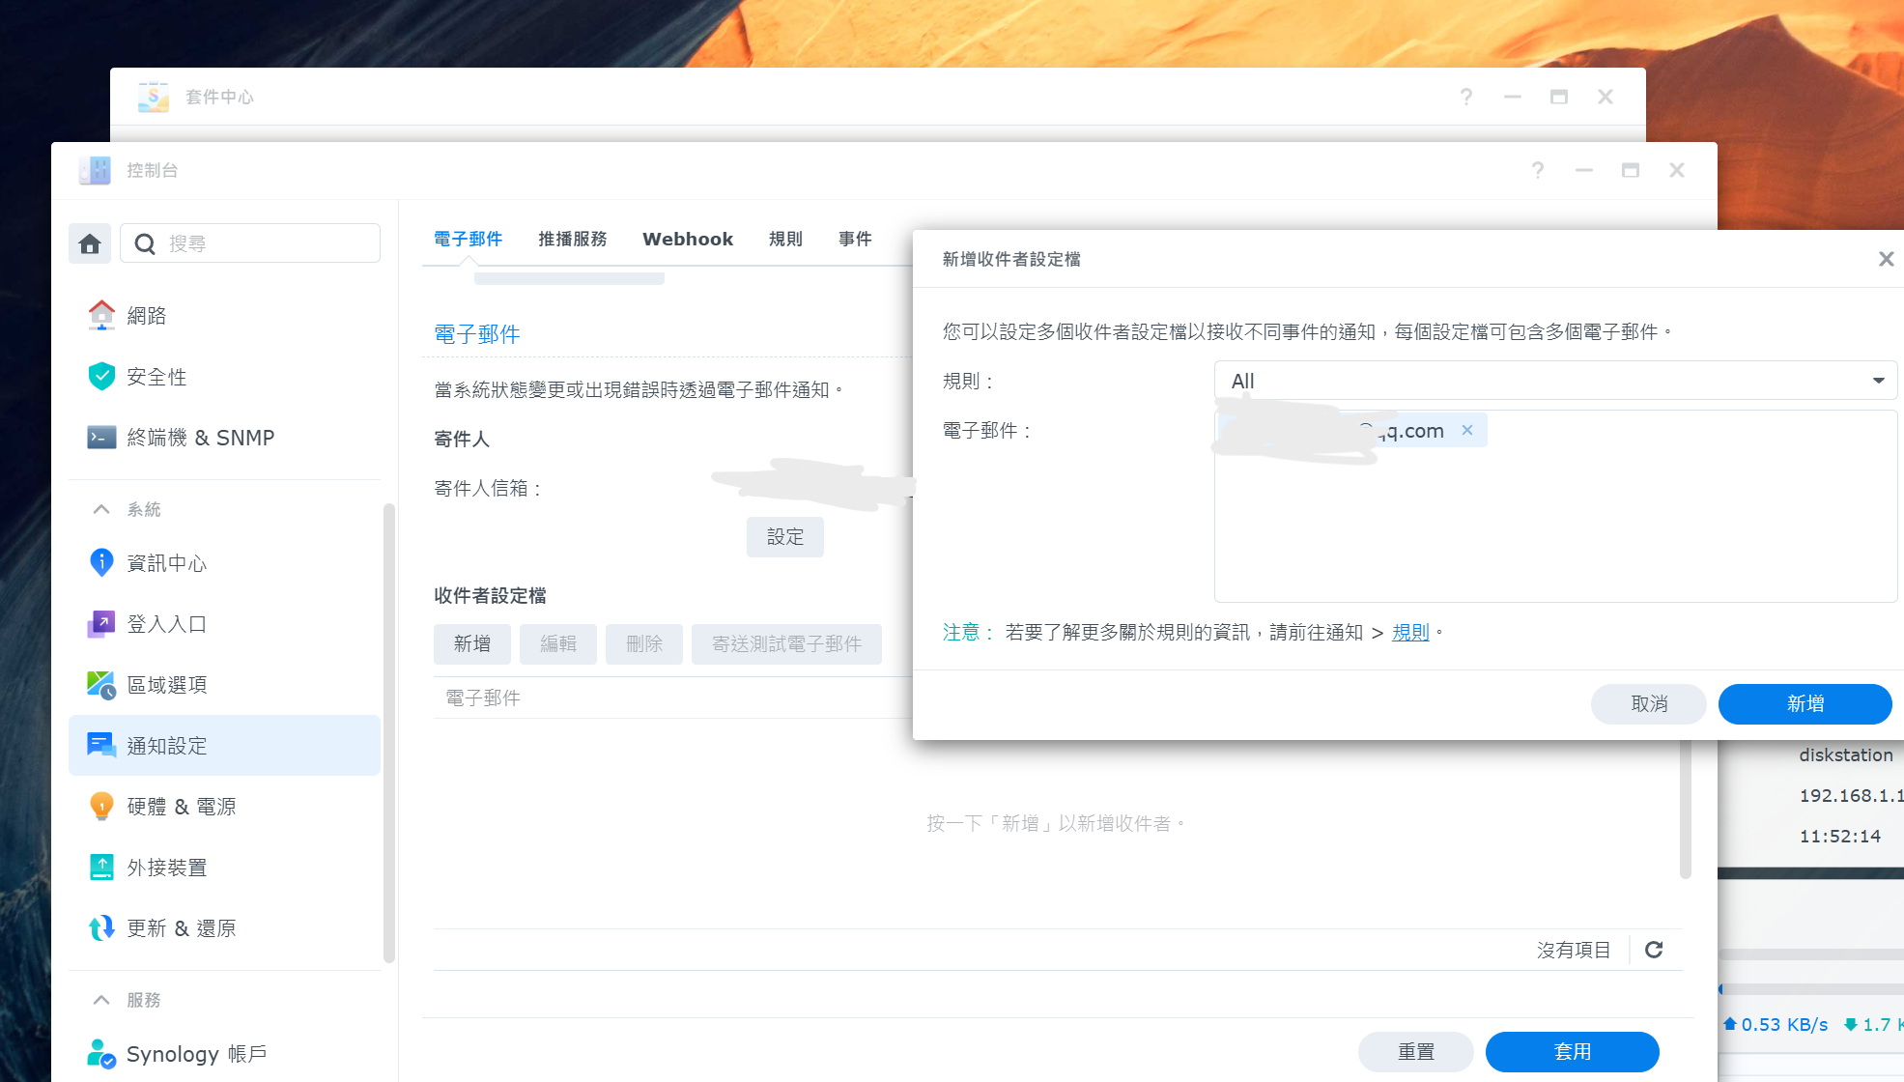The height and width of the screenshot is (1082, 1904).
Task: Open 區域選項 settings
Action: click(x=168, y=684)
